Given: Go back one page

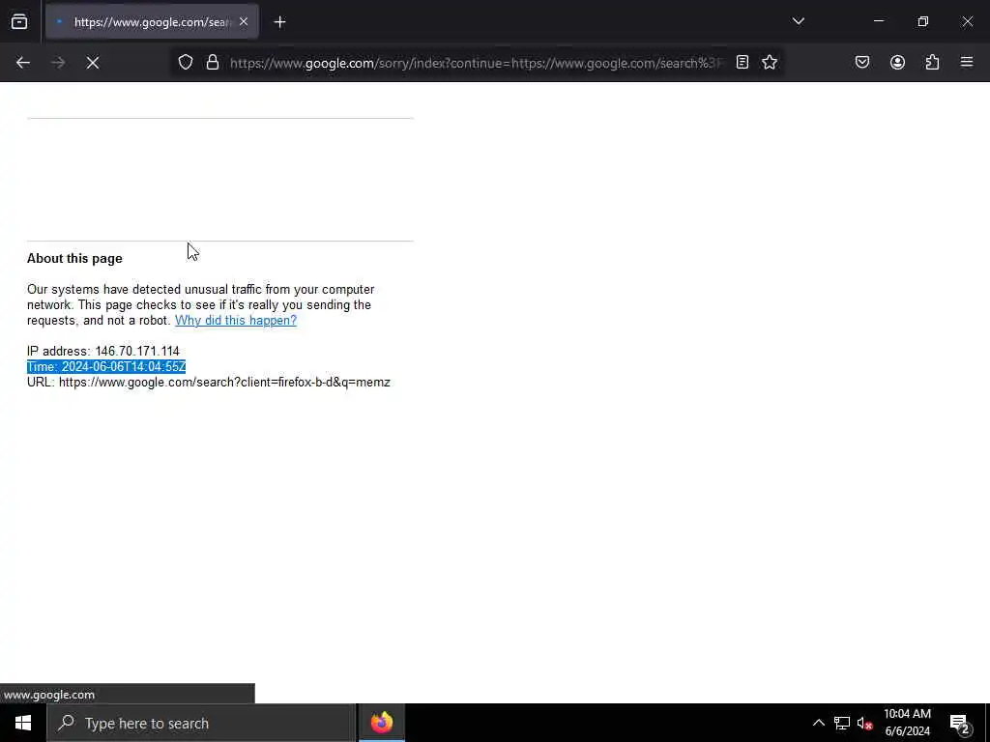Looking at the screenshot, I should [23, 63].
